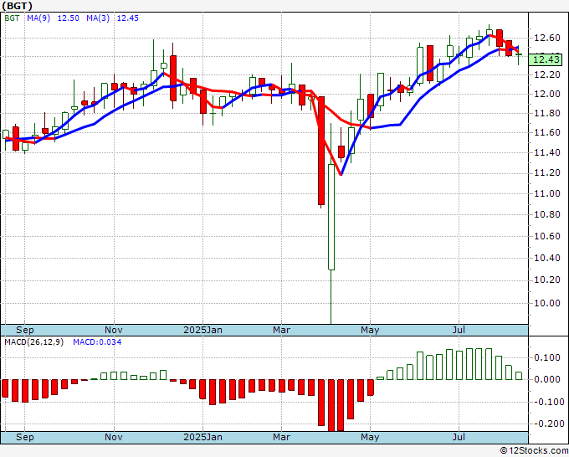The image size is (569, 457).
Task: Select May on the price chart date axis
Action: point(370,330)
